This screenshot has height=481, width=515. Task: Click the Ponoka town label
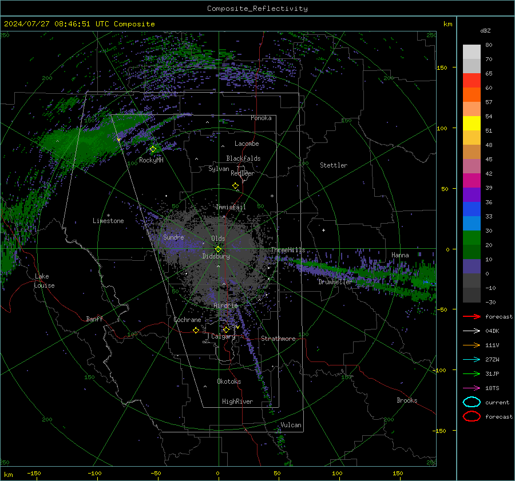tap(261, 118)
